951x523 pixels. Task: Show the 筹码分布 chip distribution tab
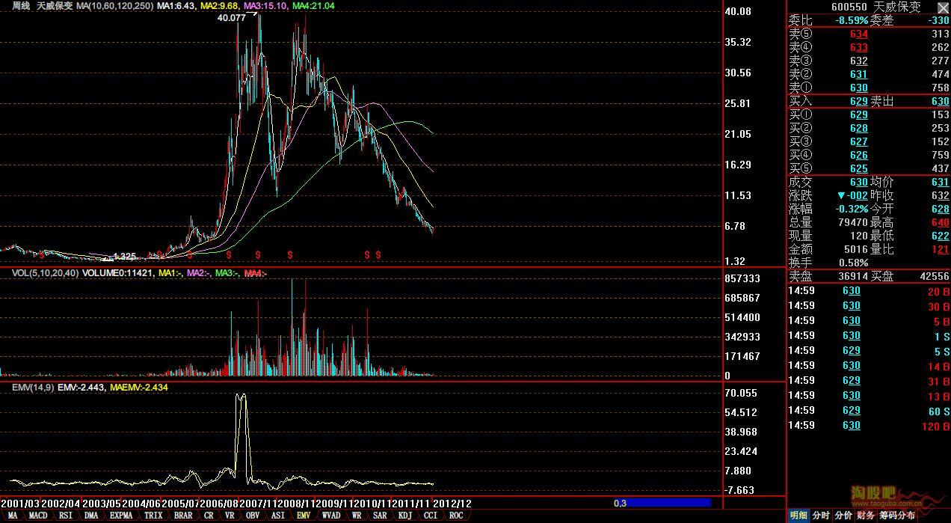pos(897,516)
